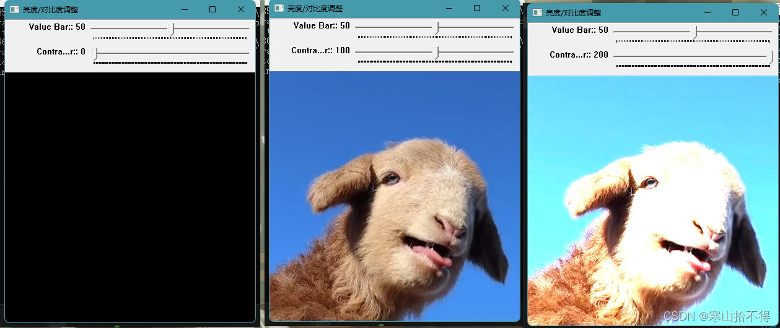This screenshot has width=780, height=328.
Task: Click the app icon of the Contrast 200 window
Action: (537, 12)
